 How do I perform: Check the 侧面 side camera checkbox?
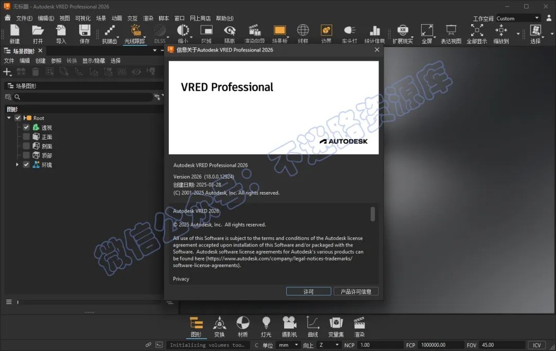[x=26, y=146]
